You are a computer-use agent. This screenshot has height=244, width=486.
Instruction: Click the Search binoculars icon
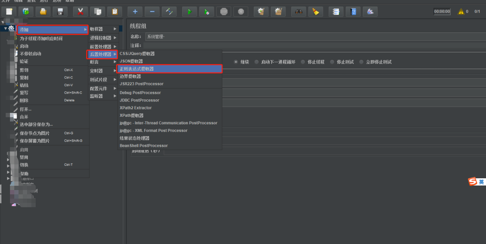click(x=299, y=11)
